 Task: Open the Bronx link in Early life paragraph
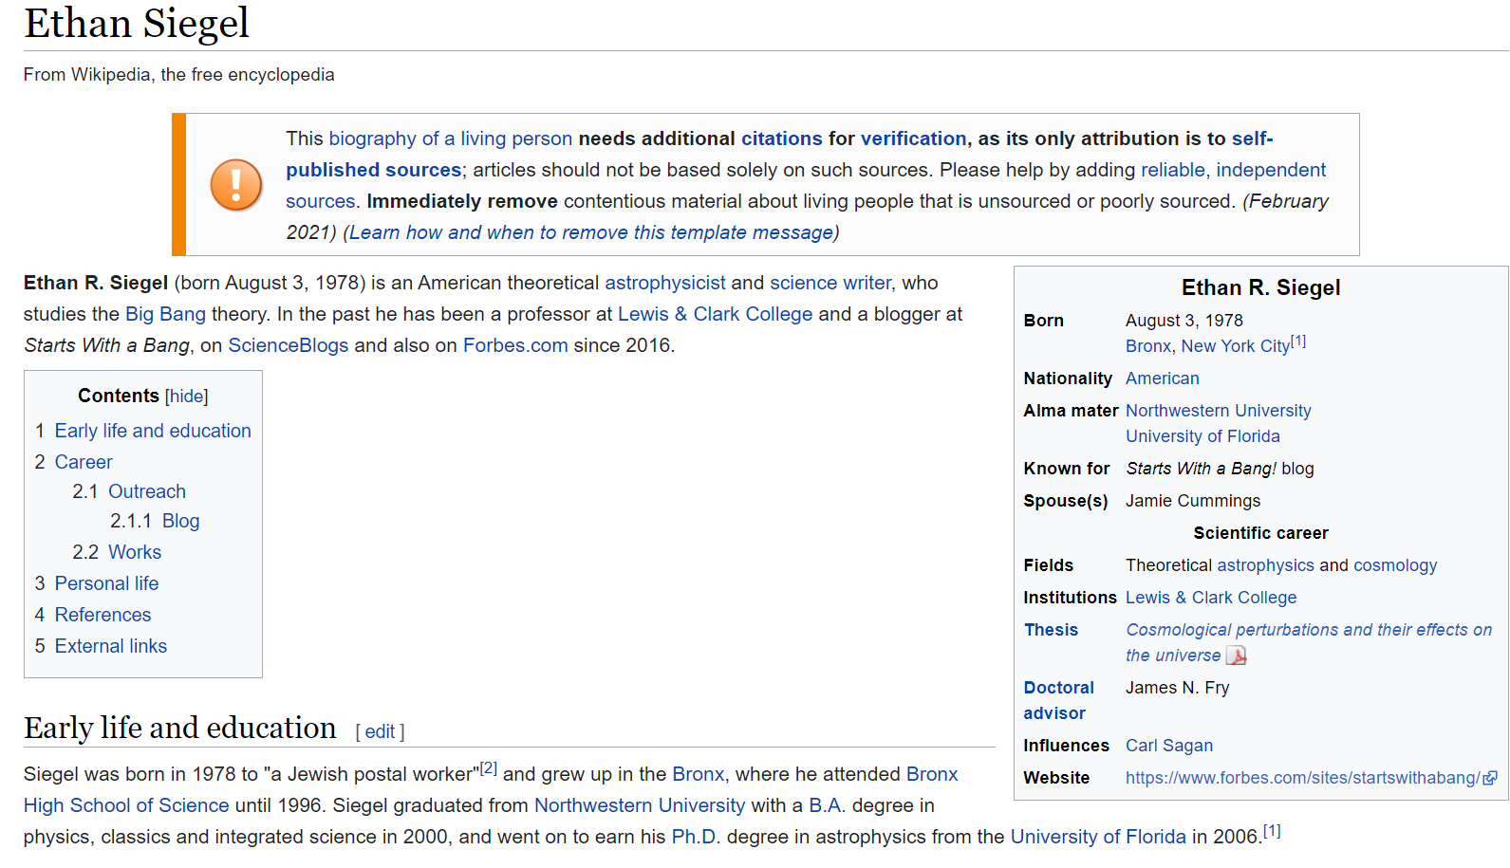point(699,774)
